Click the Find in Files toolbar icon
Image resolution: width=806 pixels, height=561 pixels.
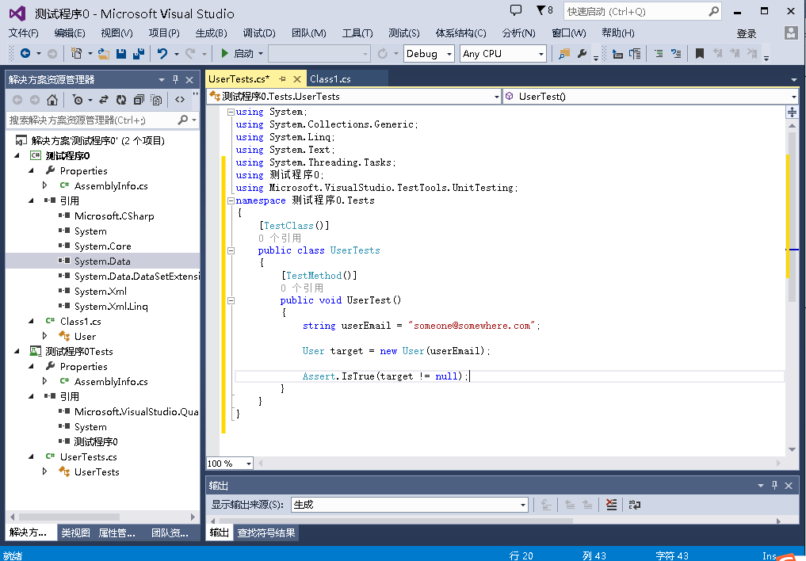click(564, 53)
